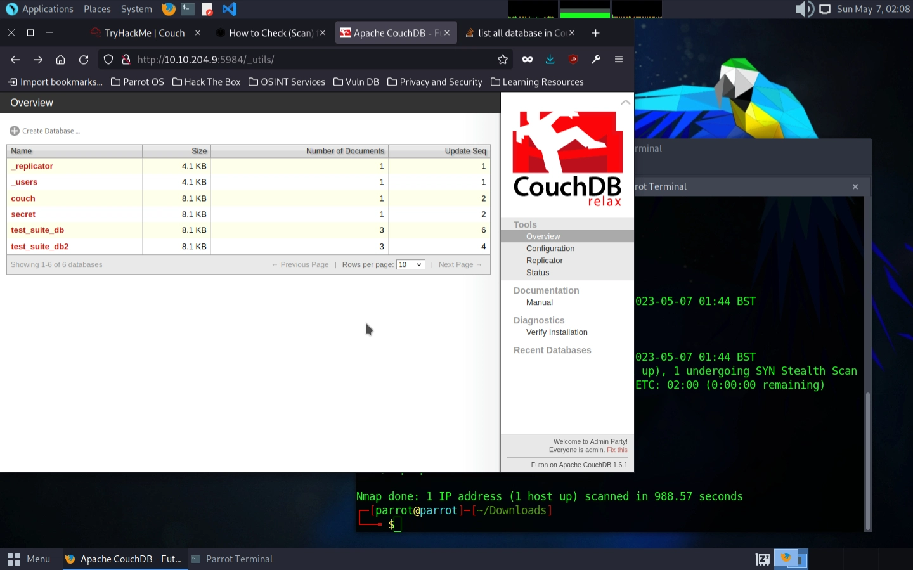913x570 pixels.
Task: Open the Firefox hamburger menu
Action: [619, 60]
